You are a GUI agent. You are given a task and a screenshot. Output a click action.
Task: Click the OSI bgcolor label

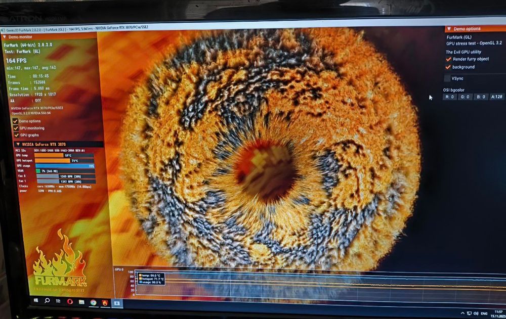coord(453,90)
